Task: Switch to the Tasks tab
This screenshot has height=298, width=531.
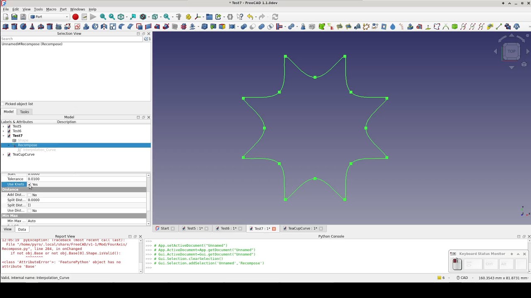Action: click(x=24, y=112)
